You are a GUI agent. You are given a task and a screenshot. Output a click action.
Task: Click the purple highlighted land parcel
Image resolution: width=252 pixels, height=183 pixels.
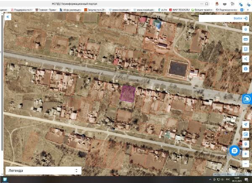[x=128, y=94]
